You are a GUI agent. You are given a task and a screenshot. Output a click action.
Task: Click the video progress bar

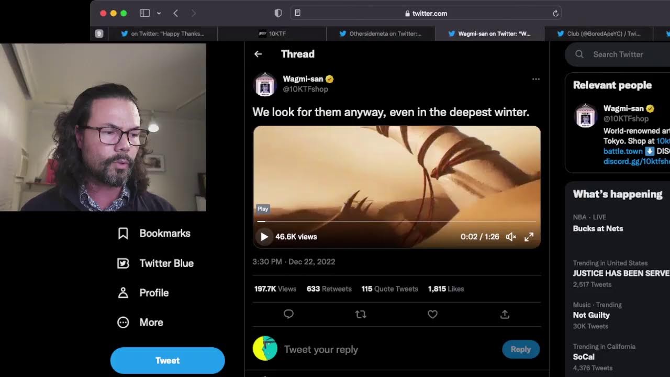click(397, 221)
